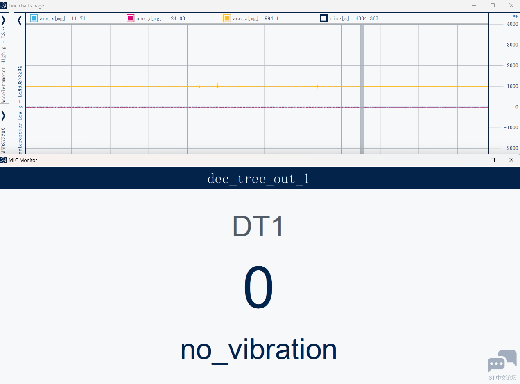Collapse the Accelerometer Low g panel chevron
520x384 pixels.
coord(19,20)
